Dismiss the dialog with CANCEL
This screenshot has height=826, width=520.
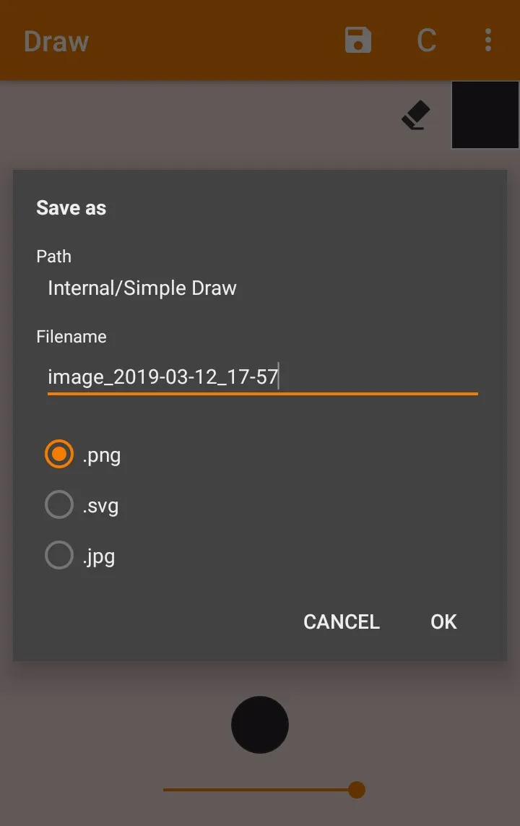pyautogui.click(x=342, y=621)
